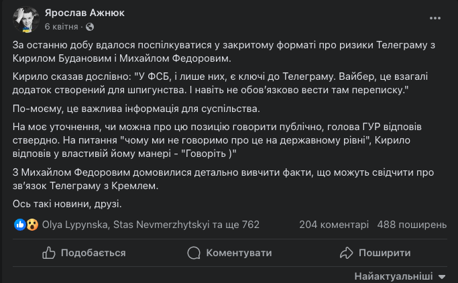
Task: View the 488 поширень shares
Action: point(412,225)
